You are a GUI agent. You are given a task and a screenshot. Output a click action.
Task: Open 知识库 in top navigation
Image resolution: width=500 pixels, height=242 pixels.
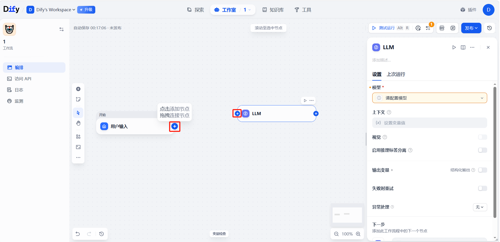273,10
